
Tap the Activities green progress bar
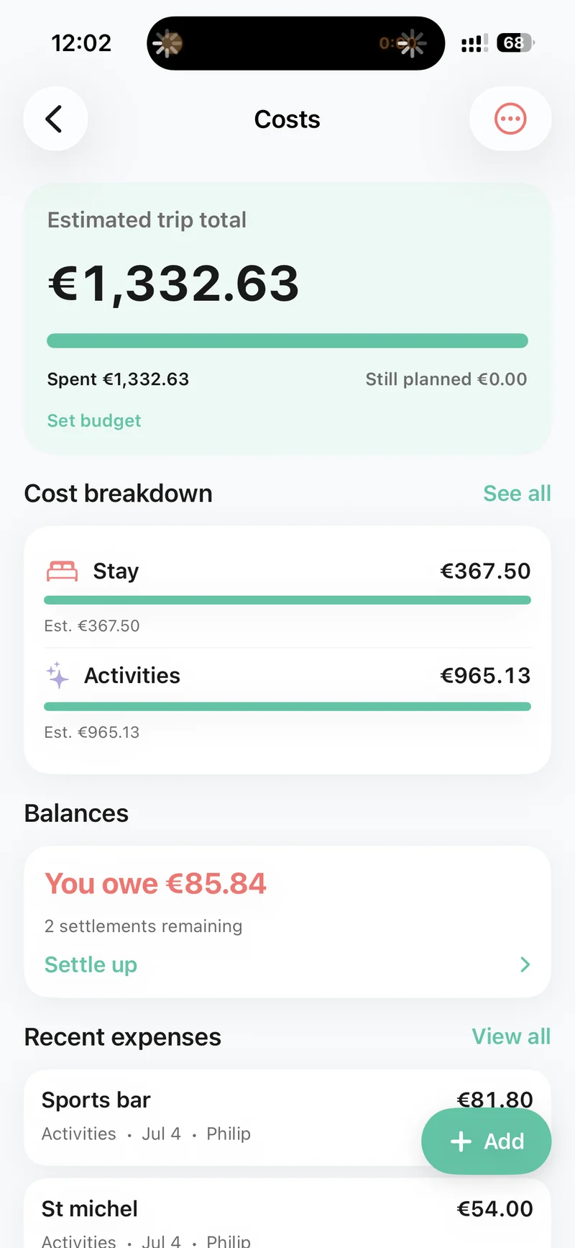287,707
